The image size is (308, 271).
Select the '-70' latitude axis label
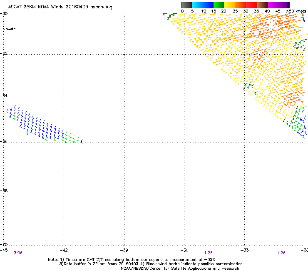(x=4, y=244)
